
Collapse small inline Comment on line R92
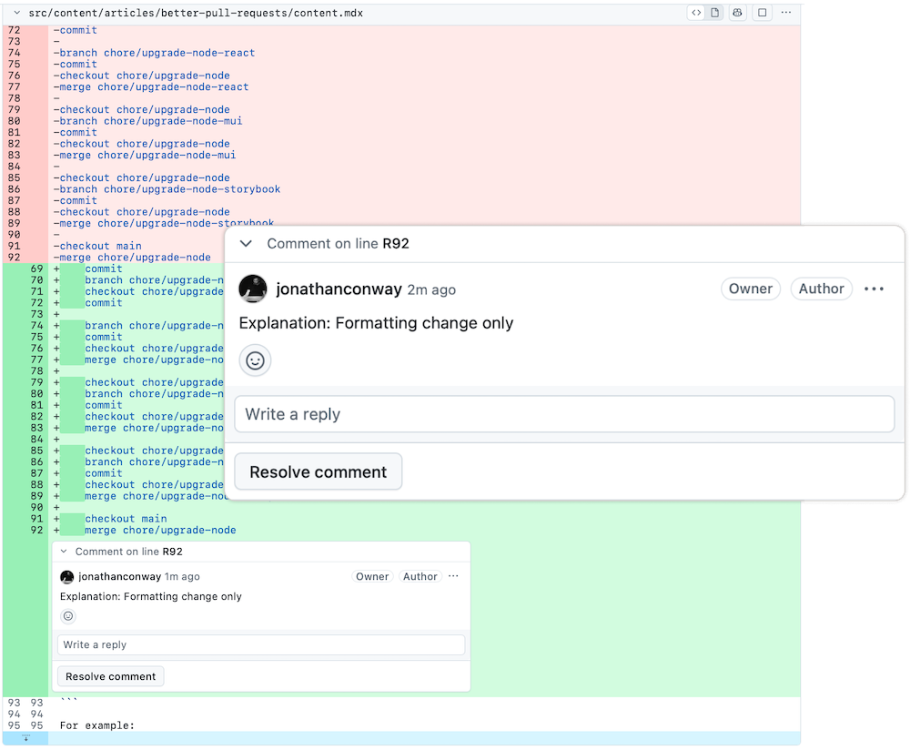tap(64, 552)
